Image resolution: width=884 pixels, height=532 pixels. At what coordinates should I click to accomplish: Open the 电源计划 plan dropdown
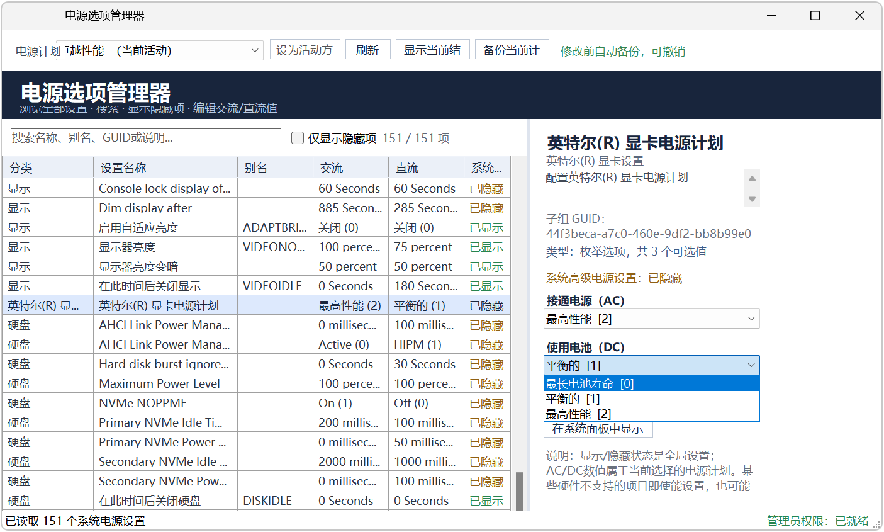160,50
